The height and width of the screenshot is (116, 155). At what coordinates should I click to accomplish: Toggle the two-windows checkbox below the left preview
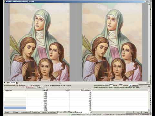(x=5, y=82)
